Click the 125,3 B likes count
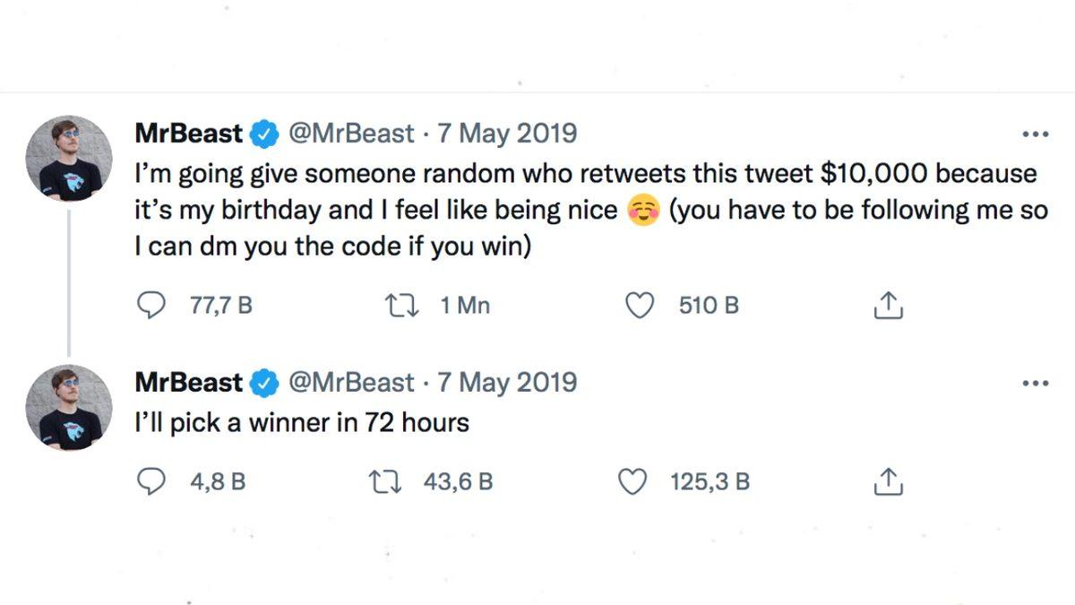The image size is (1075, 605). click(709, 482)
